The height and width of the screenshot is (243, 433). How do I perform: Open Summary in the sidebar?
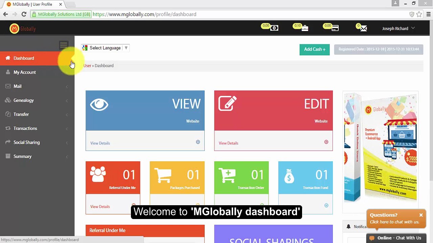[37, 156]
